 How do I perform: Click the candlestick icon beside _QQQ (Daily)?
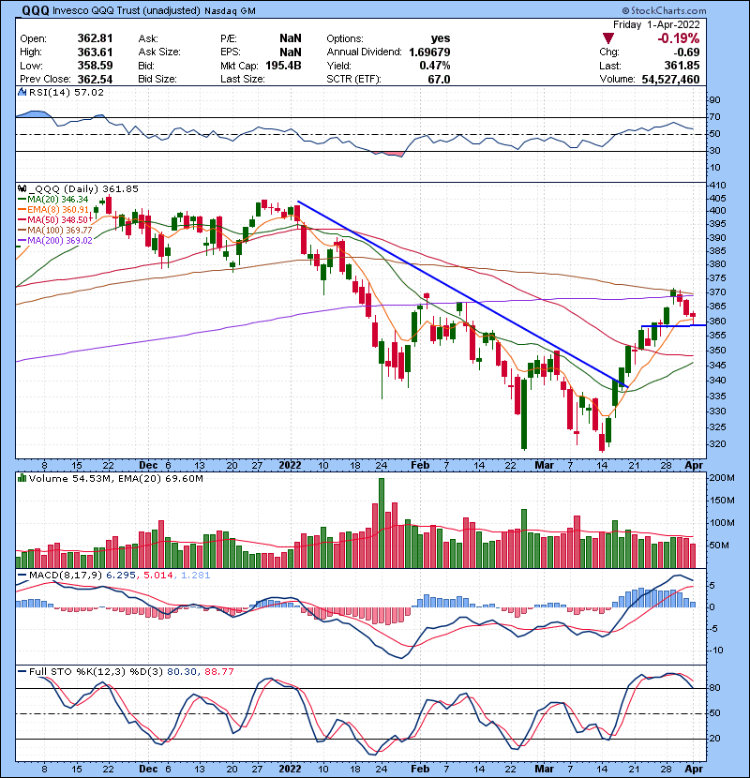coord(22,188)
